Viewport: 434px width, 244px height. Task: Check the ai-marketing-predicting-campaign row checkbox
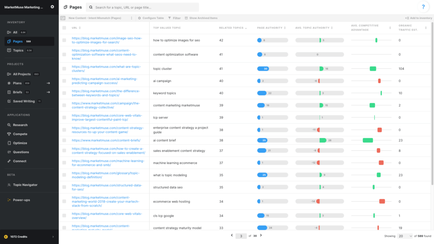[64, 81]
